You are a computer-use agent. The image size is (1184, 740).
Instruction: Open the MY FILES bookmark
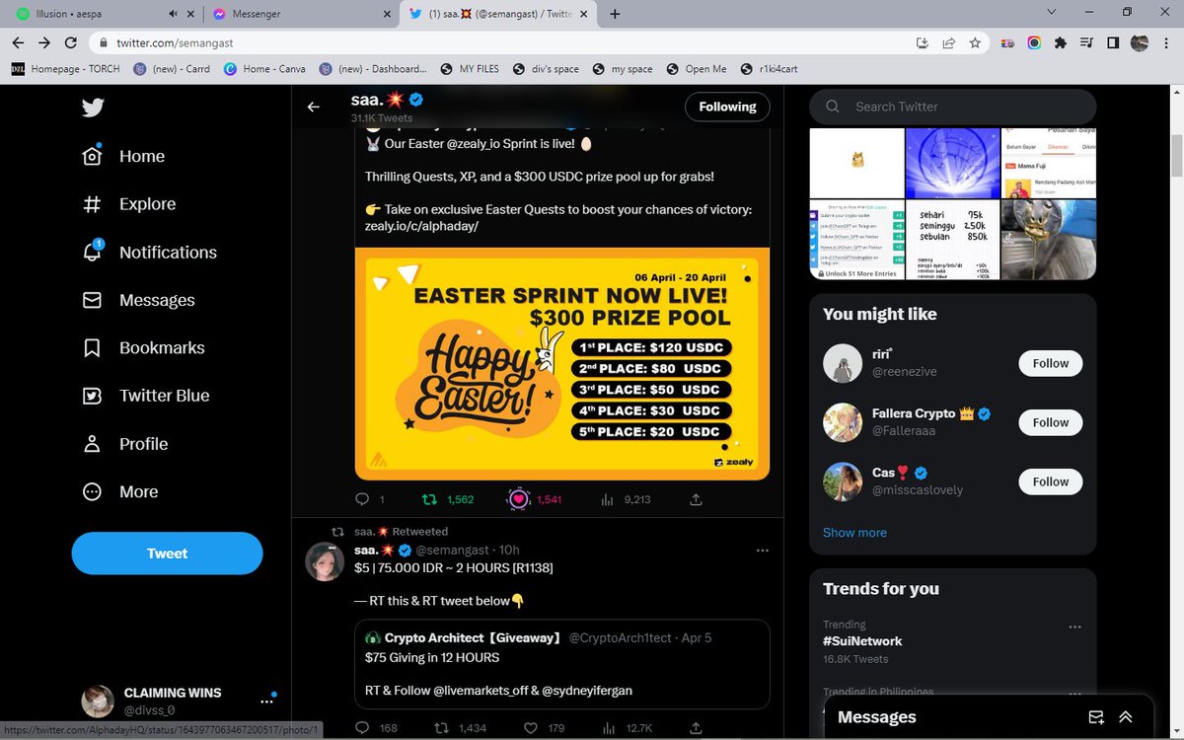click(x=470, y=69)
